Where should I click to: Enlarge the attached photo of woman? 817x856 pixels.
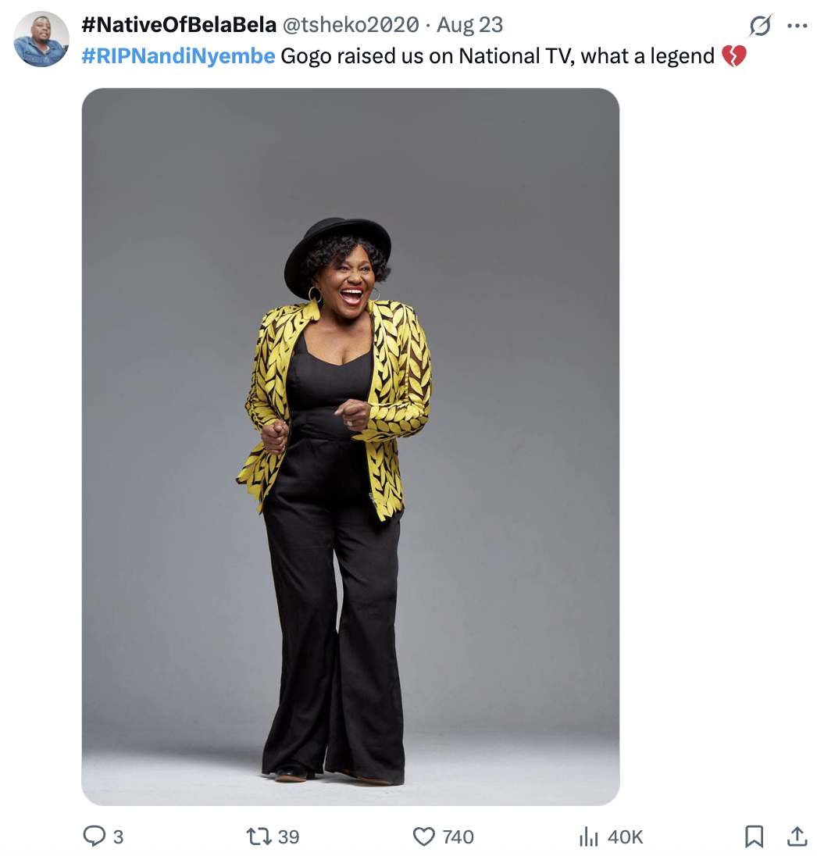351,447
